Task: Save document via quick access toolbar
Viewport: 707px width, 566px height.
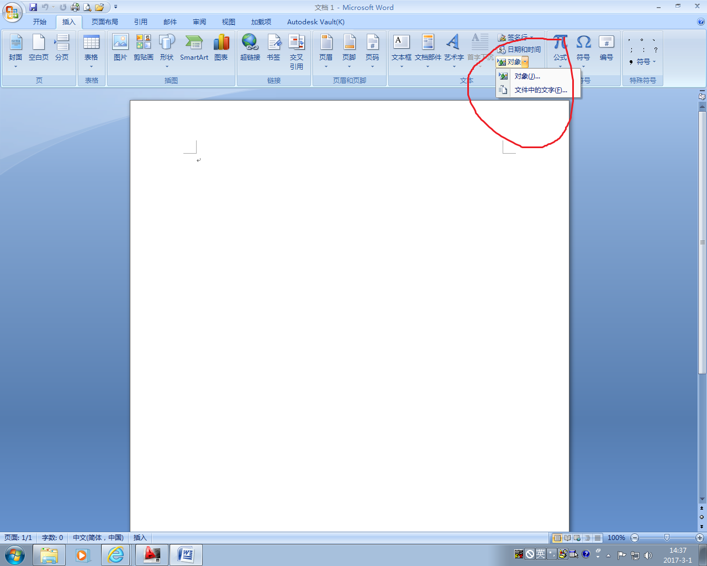Action: [x=33, y=7]
